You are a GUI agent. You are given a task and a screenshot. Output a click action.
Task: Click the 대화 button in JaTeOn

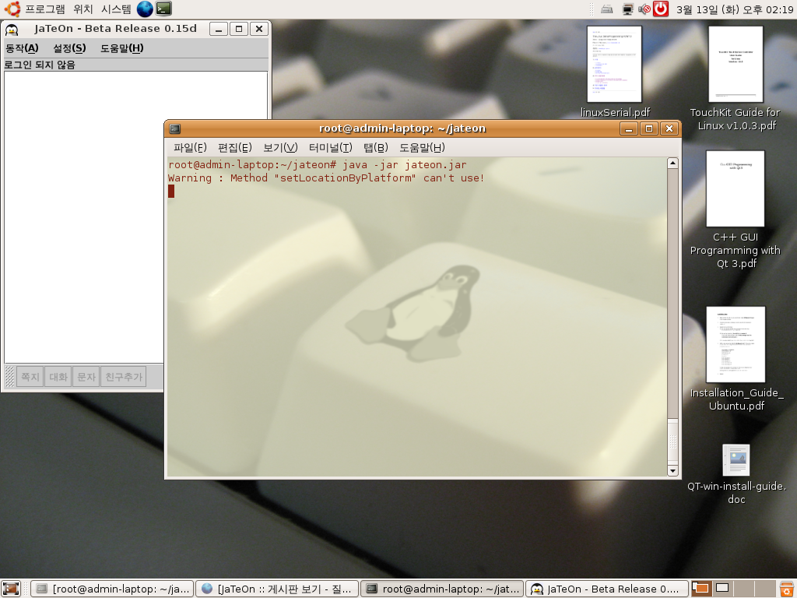58,377
